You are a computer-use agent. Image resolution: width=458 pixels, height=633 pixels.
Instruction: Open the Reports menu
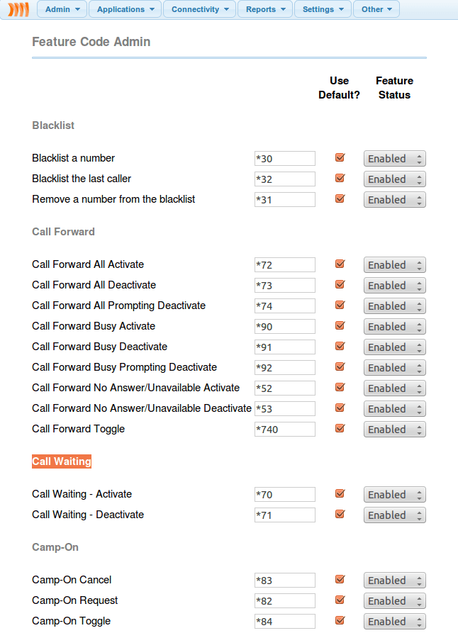(265, 9)
